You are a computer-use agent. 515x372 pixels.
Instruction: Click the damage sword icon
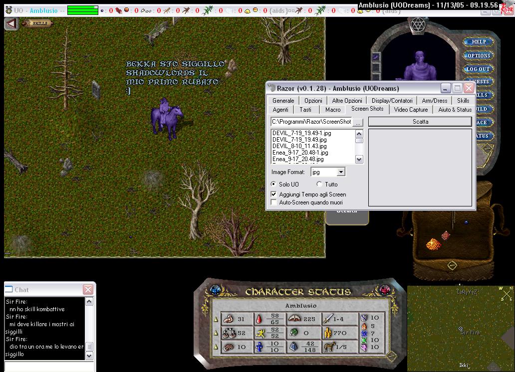coord(328,318)
